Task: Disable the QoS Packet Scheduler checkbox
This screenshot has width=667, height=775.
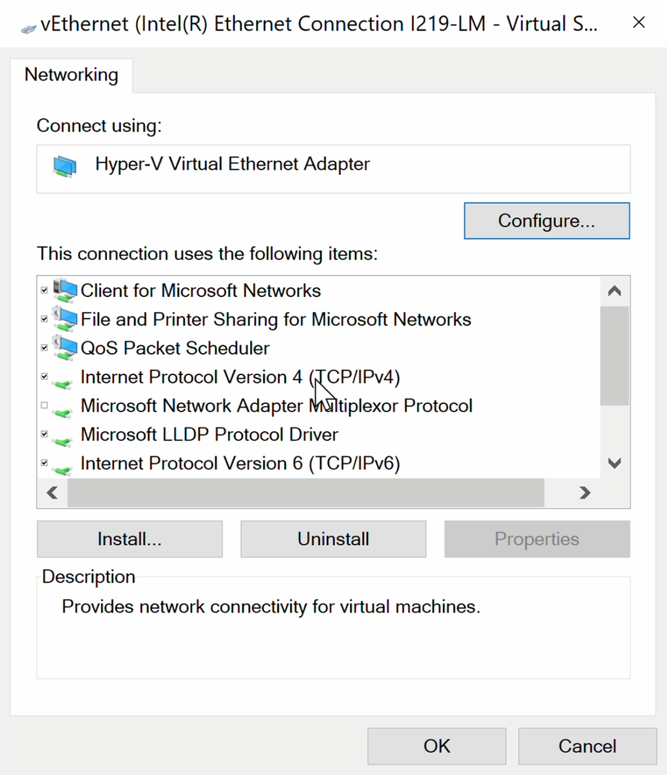Action: [x=44, y=347]
